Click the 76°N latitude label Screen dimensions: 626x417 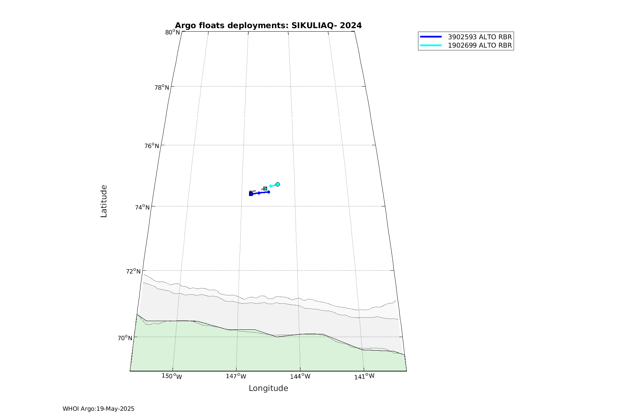tap(152, 146)
